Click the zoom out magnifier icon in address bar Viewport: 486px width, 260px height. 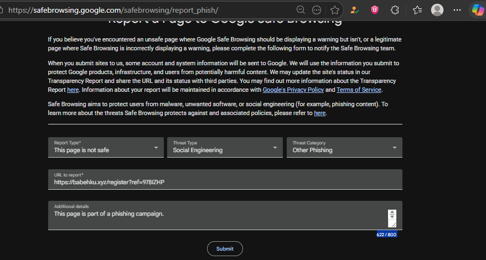301,10
